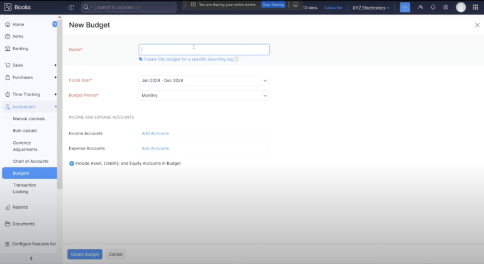Click Add Accounts for Income Accounts
The width and height of the screenshot is (484, 264).
pyautogui.click(x=155, y=133)
